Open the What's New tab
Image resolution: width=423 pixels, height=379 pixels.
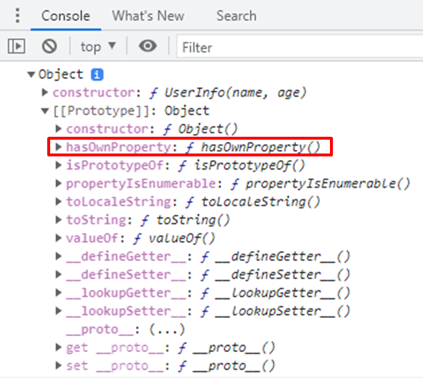[148, 16]
